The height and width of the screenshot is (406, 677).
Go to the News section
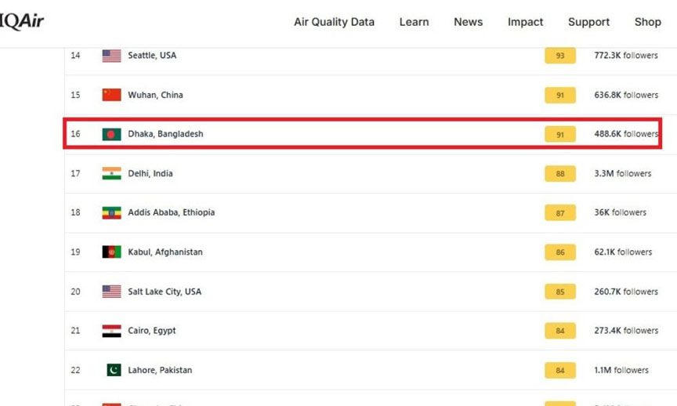click(x=468, y=22)
